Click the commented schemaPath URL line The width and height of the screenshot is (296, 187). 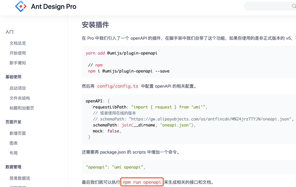(x=193, y=119)
